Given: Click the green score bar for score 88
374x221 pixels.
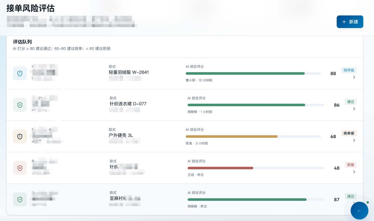Looking at the screenshot, I should click(x=253, y=73).
